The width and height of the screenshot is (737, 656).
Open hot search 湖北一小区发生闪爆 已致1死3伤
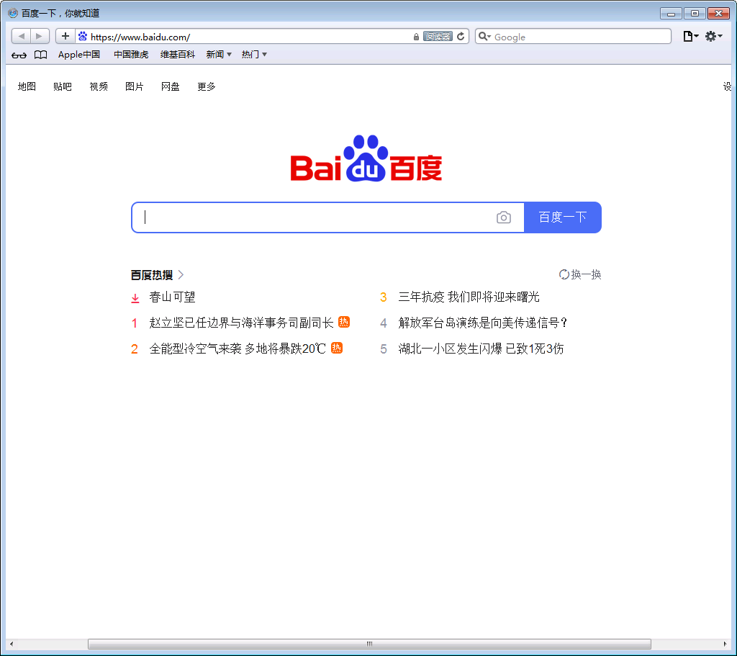[481, 349]
